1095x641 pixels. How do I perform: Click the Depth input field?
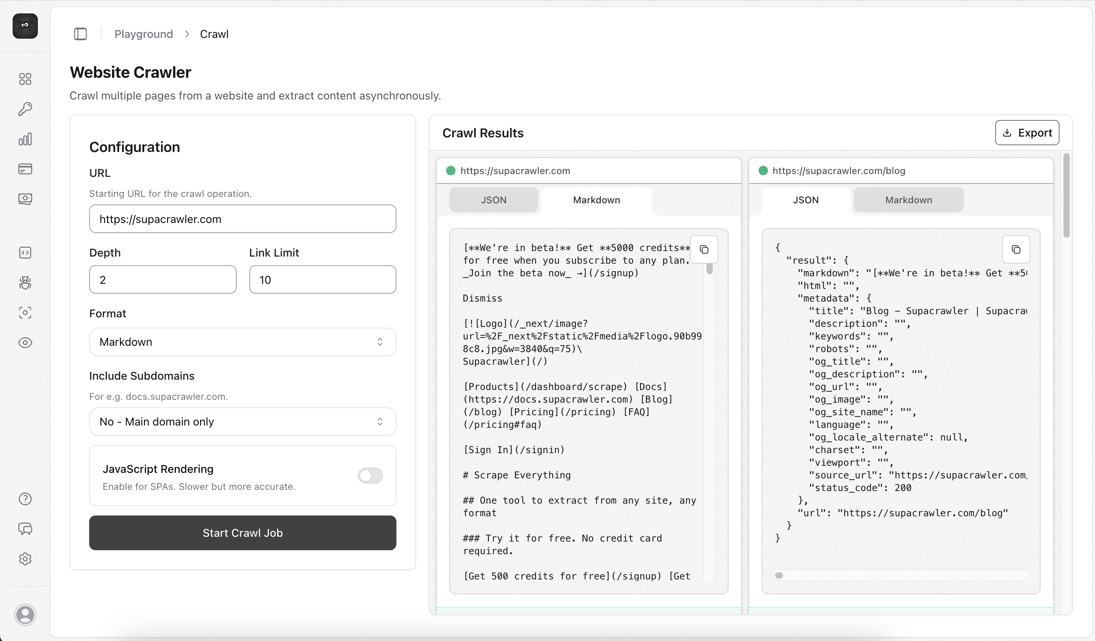click(163, 279)
